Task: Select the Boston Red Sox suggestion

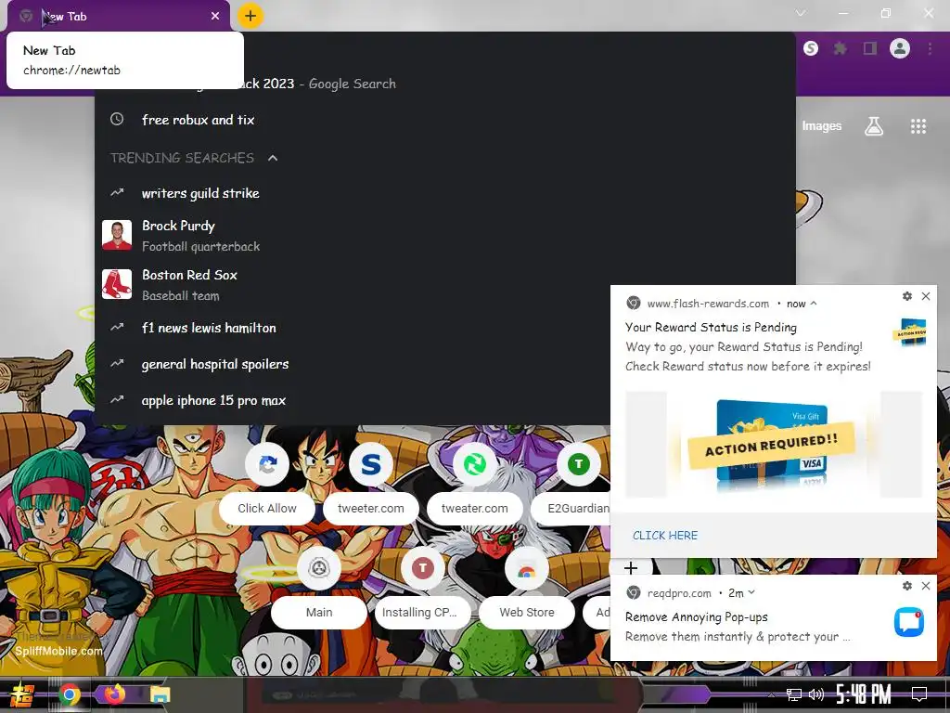Action: [353, 284]
